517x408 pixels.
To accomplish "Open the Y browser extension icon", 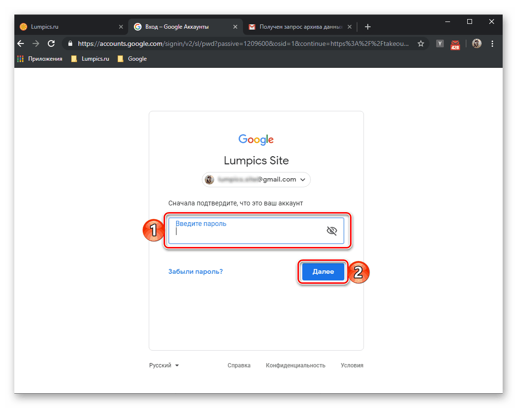I will (440, 43).
